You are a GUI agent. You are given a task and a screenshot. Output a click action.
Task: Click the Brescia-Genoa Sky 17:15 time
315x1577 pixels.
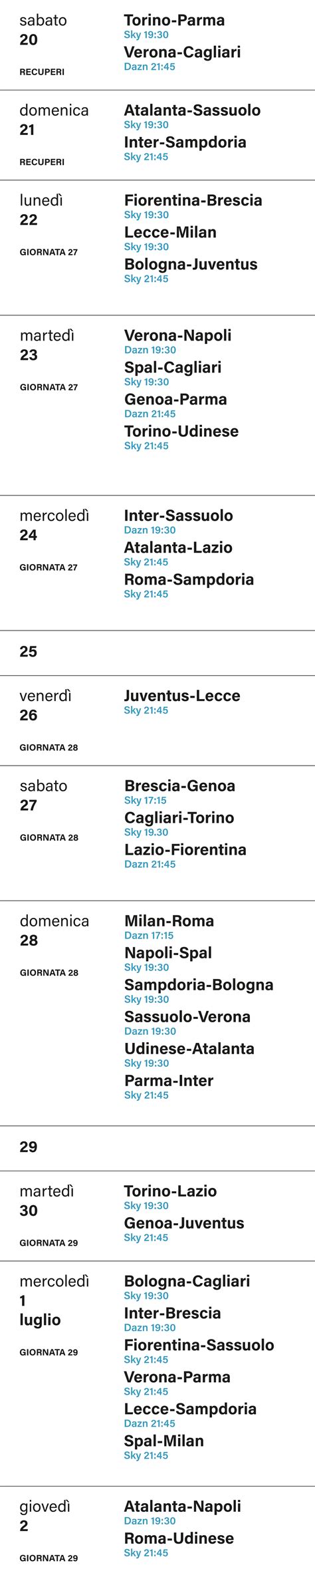coord(145,800)
